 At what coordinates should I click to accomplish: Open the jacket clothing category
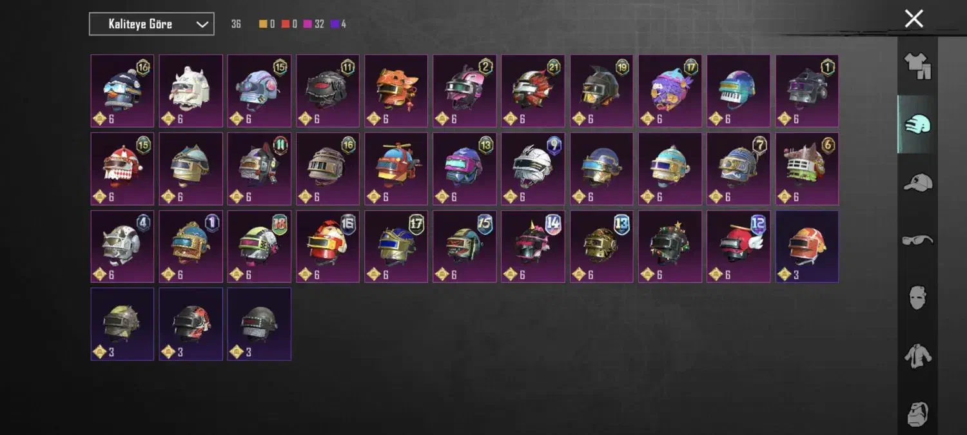pos(918,355)
